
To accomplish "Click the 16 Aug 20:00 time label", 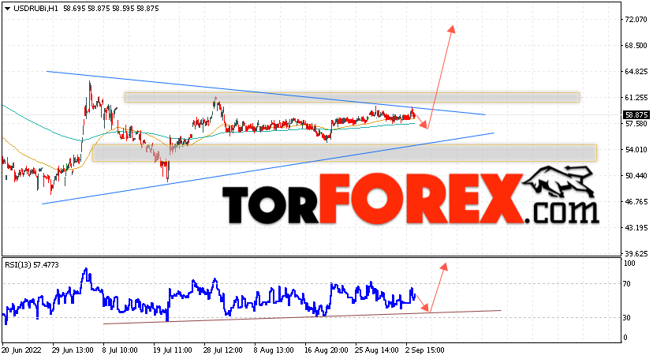I will point(326,350).
